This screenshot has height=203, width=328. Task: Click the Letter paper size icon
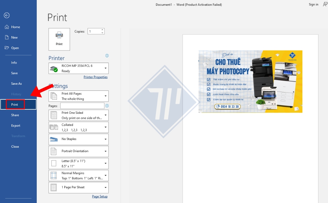point(54,163)
